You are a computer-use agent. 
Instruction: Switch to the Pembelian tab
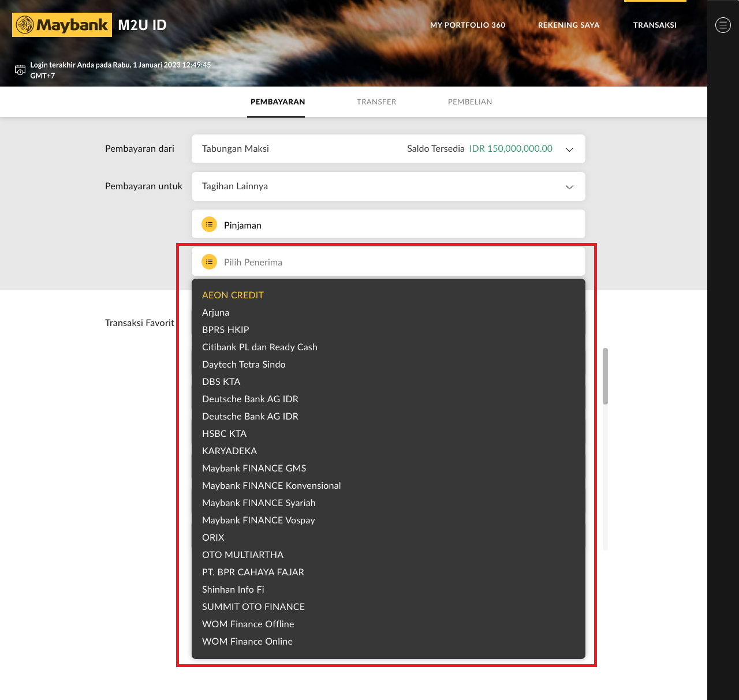[x=470, y=102]
